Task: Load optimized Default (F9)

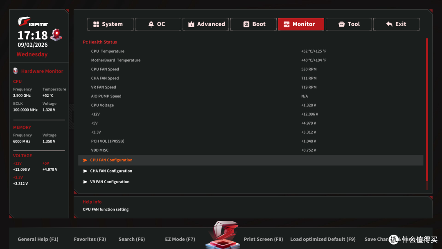Action: click(x=323, y=239)
